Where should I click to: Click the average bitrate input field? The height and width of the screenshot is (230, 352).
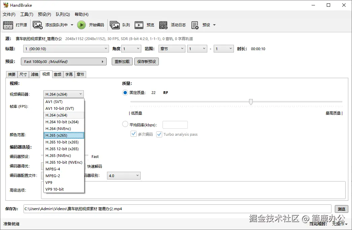click(x=175, y=125)
